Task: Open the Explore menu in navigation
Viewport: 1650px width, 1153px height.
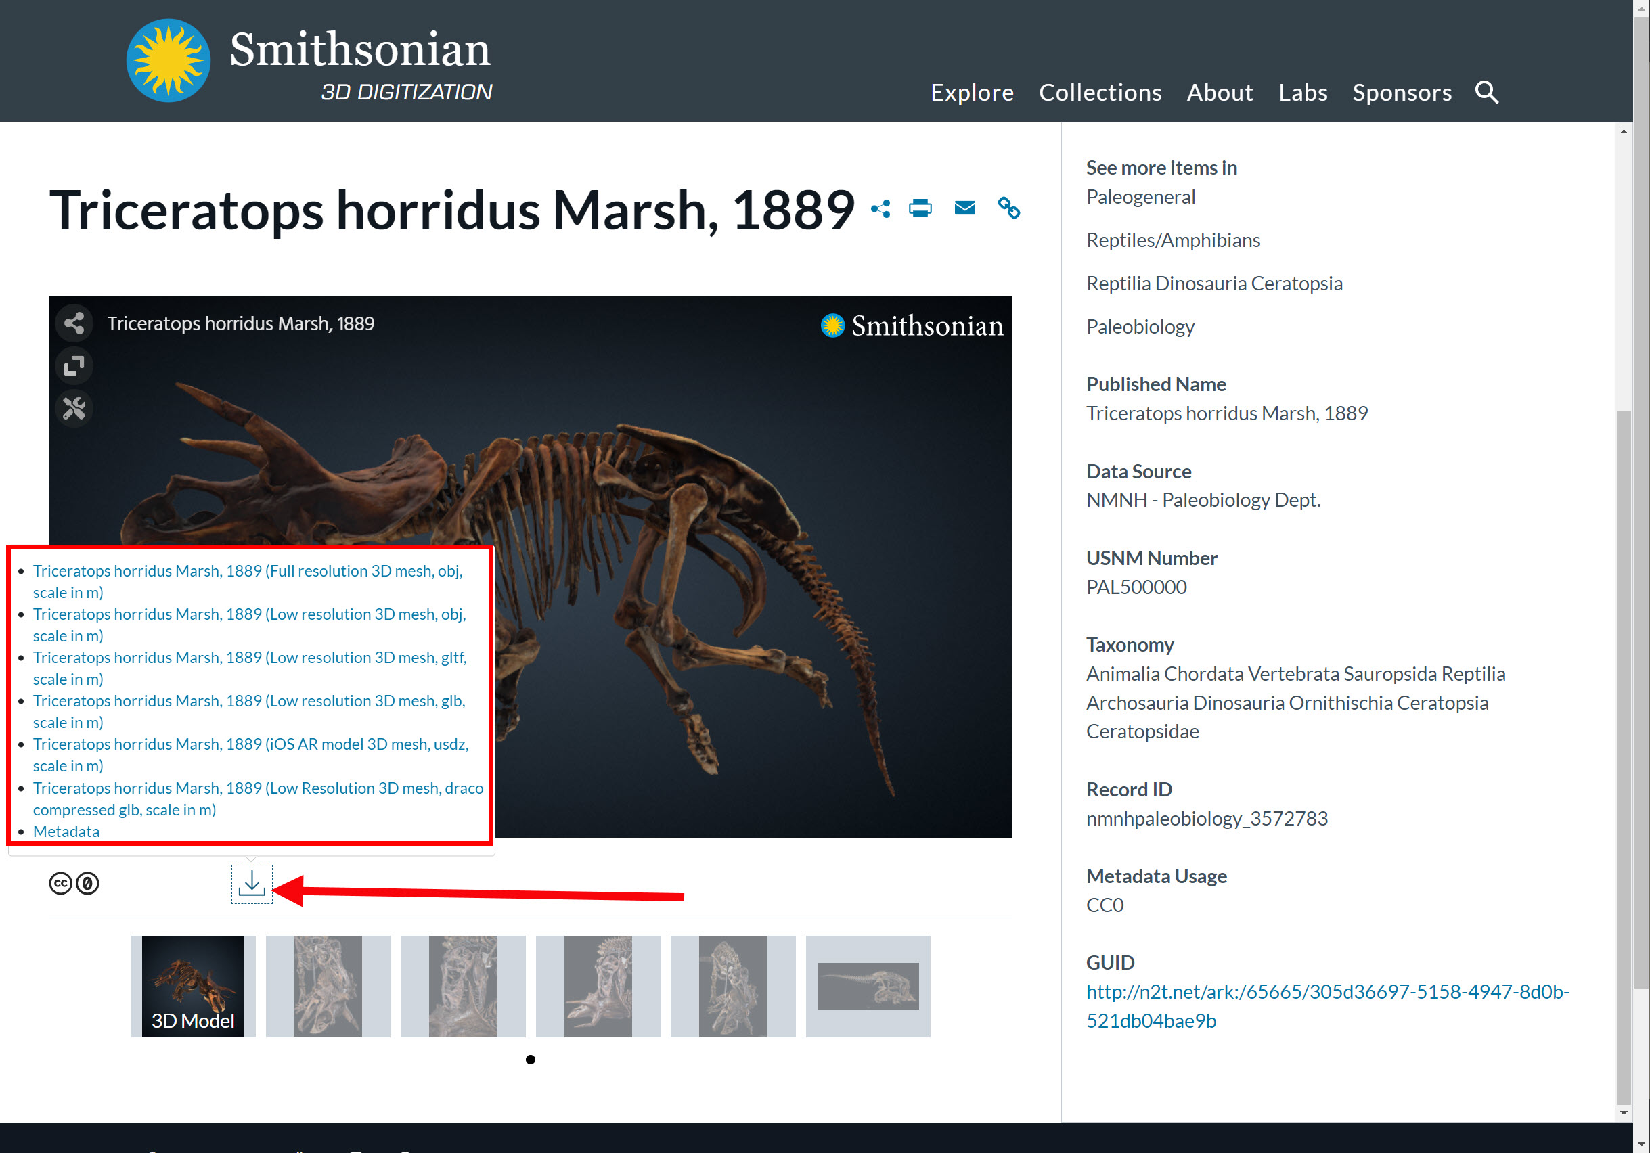Action: (x=972, y=93)
